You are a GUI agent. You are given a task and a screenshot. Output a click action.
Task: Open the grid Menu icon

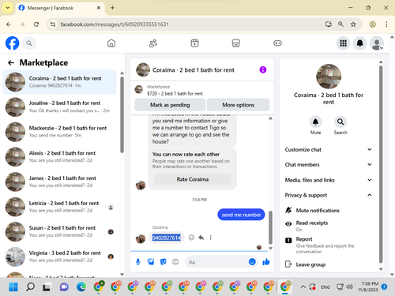pyautogui.click(x=343, y=43)
